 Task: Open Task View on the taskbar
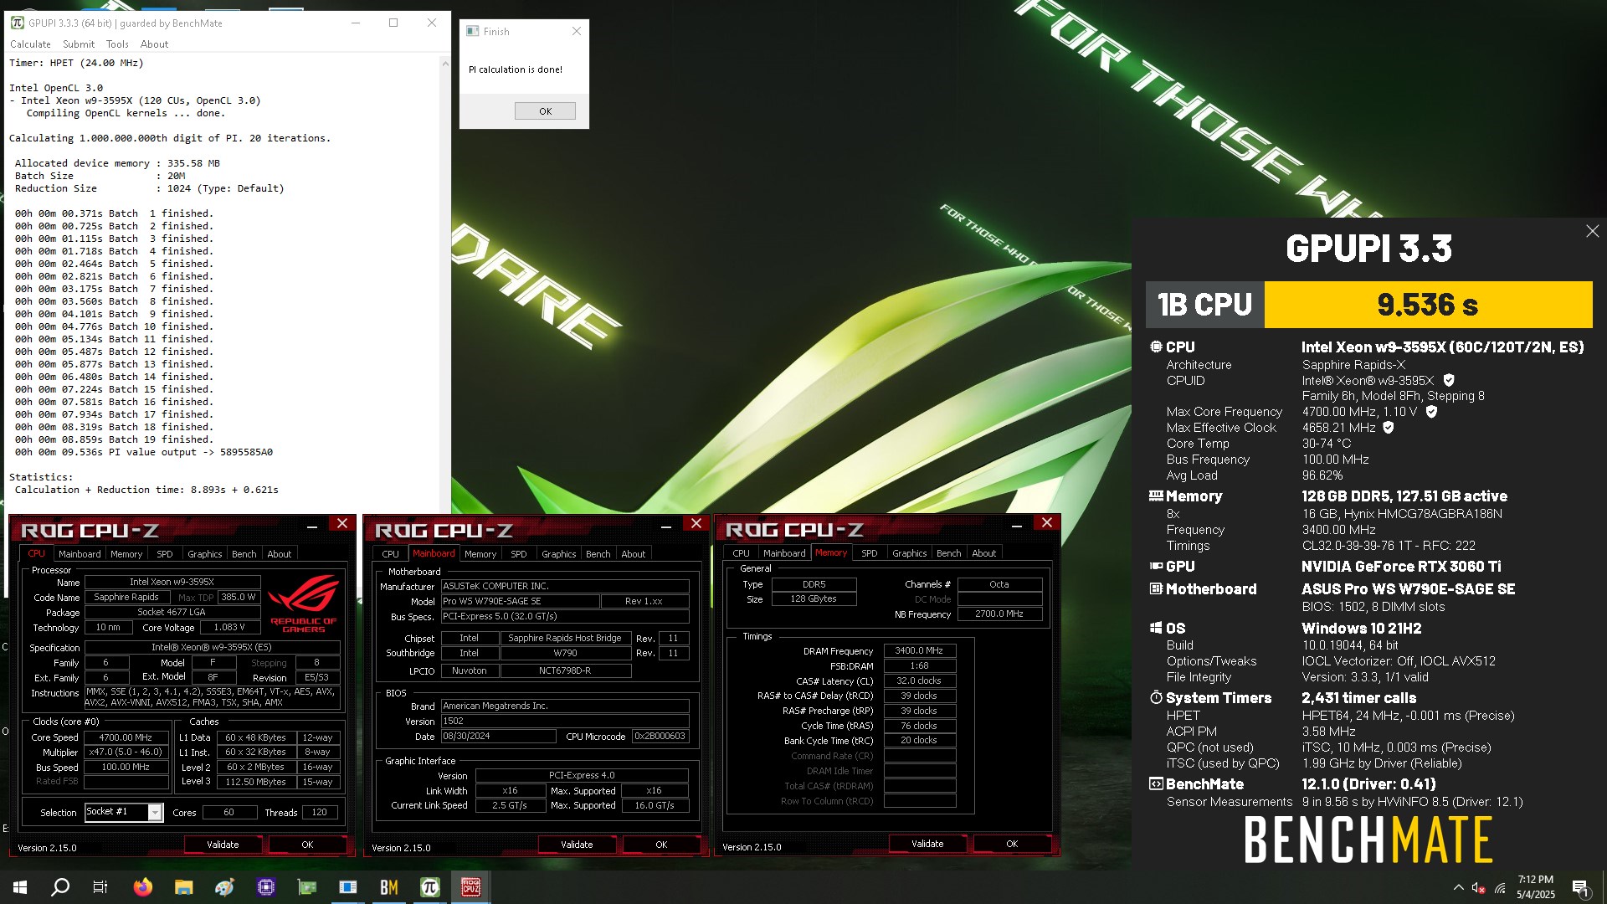100,887
